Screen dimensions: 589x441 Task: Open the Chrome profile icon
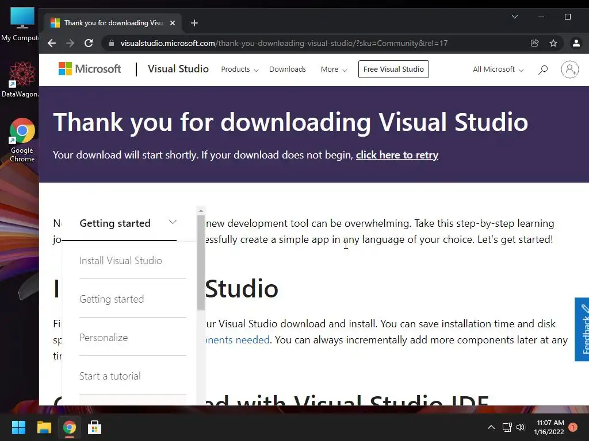coord(576,43)
